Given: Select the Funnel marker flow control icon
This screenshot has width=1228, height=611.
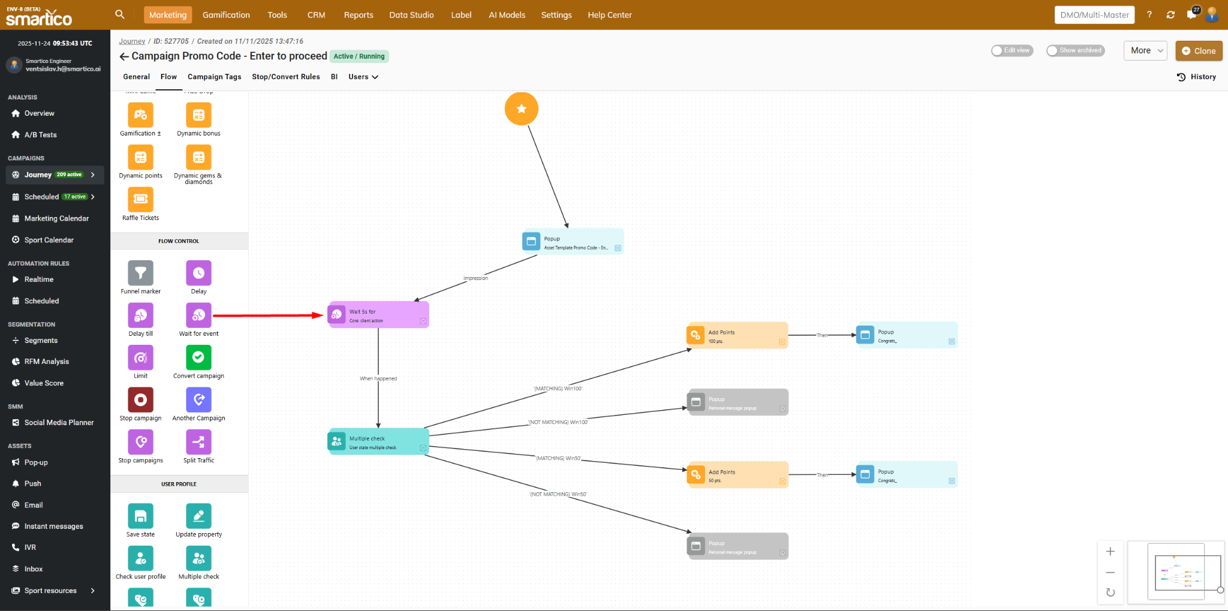Looking at the screenshot, I should coord(140,273).
